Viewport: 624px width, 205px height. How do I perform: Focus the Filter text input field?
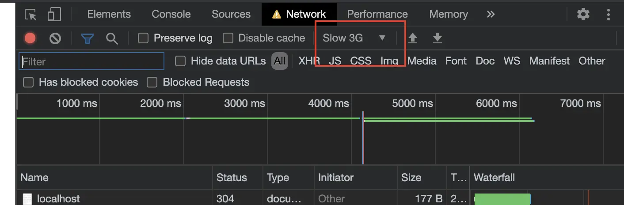(x=91, y=61)
